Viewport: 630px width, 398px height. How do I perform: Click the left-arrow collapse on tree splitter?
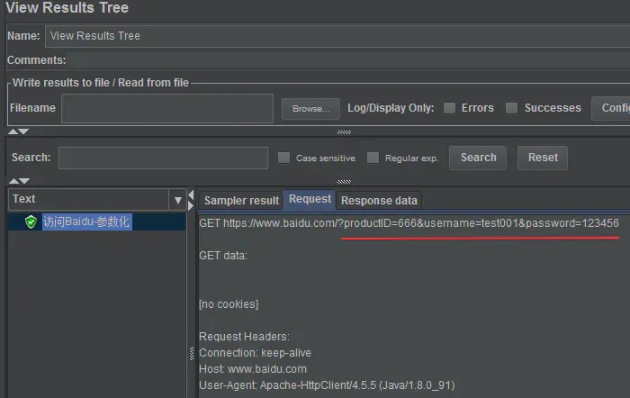[191, 195]
